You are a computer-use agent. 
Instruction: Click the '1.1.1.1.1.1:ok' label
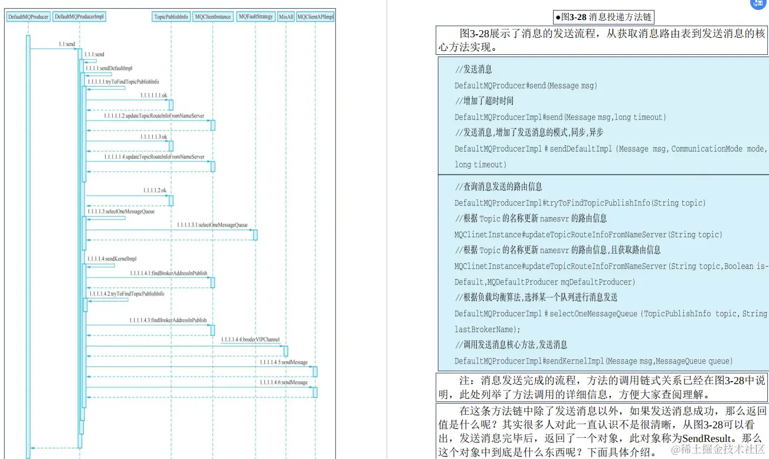pos(153,95)
